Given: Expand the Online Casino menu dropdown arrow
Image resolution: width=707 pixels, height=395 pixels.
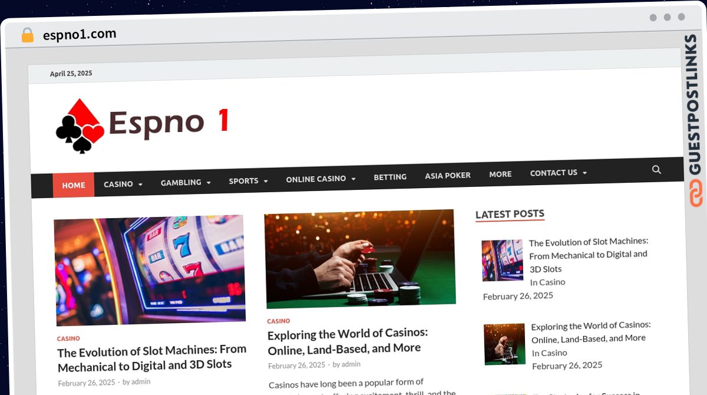Looking at the screenshot, I should [x=353, y=179].
